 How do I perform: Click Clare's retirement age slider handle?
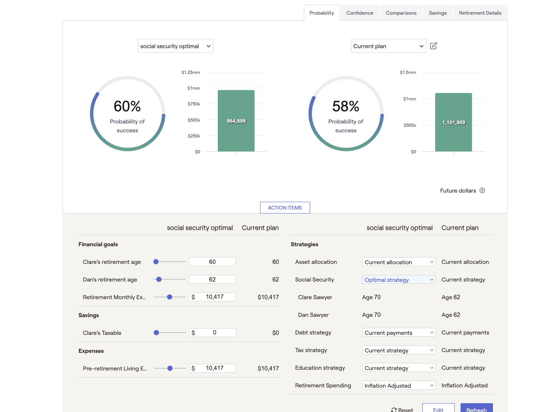(156, 262)
